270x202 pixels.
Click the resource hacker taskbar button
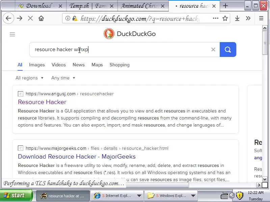(x=63, y=196)
